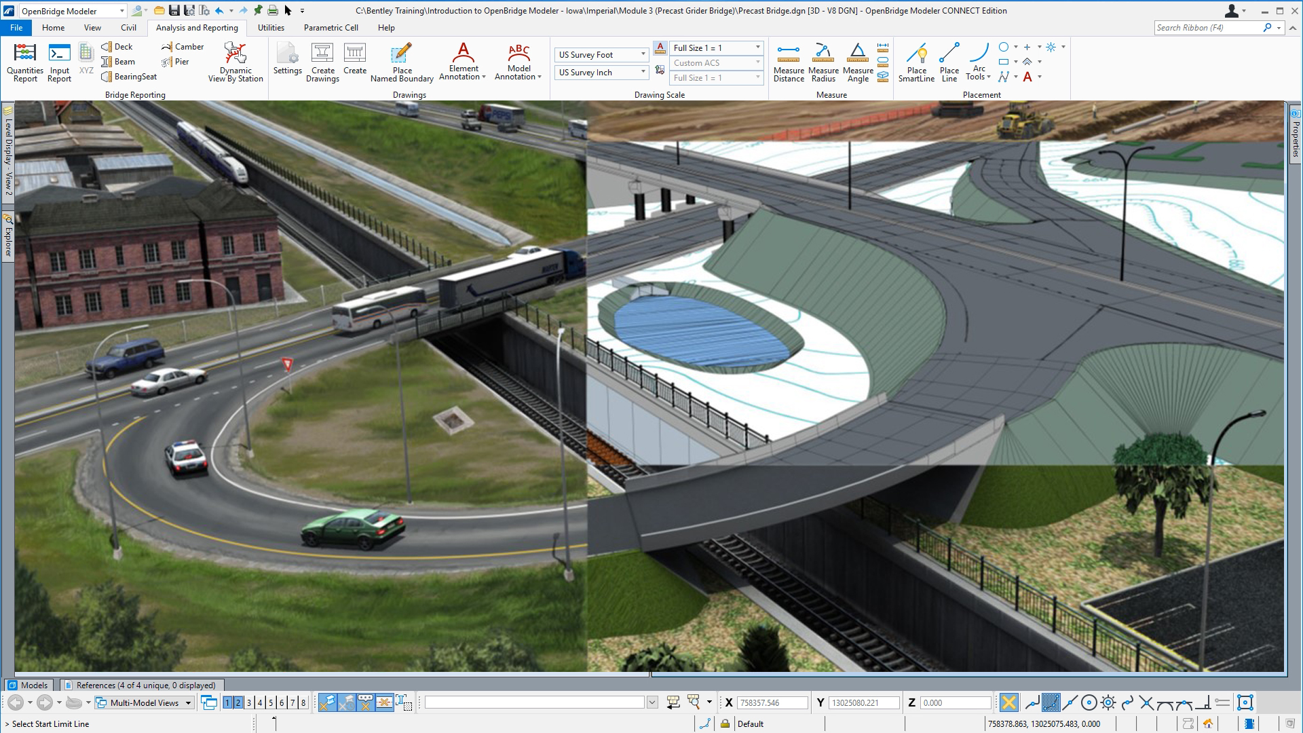Switch to the Utilities ribbon tab
This screenshot has width=1303, height=733.
click(271, 28)
